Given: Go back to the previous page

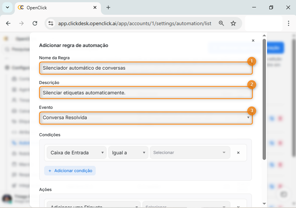Looking at the screenshot, I should click(8, 23).
